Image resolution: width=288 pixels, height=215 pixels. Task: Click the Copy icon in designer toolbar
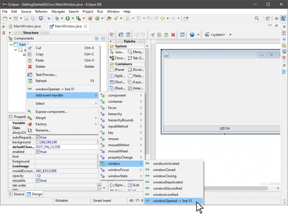(159, 35)
